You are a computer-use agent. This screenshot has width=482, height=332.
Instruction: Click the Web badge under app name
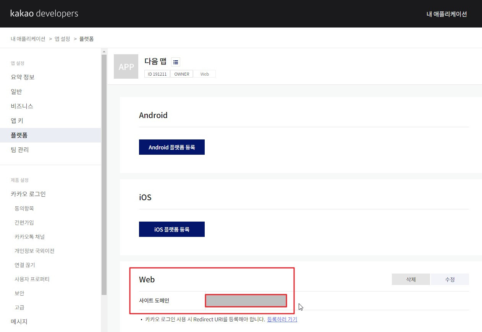(204, 74)
